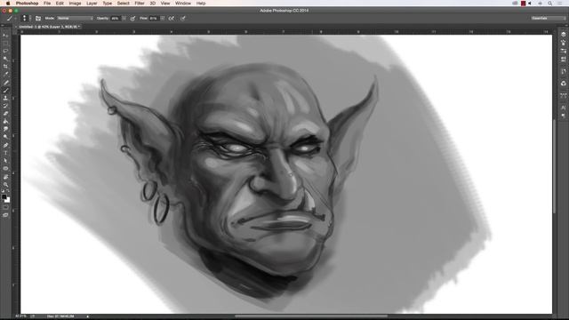Select the Clone Stamp tool

[x=5, y=98]
